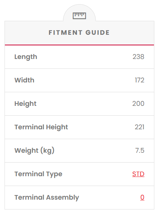Image resolution: width=160 pixels, height=214 pixels.
Task: Click the Width label
Action: 25,80
